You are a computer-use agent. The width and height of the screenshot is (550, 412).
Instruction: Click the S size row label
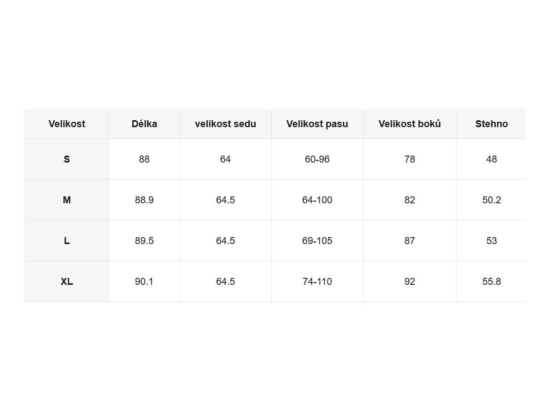tap(67, 159)
